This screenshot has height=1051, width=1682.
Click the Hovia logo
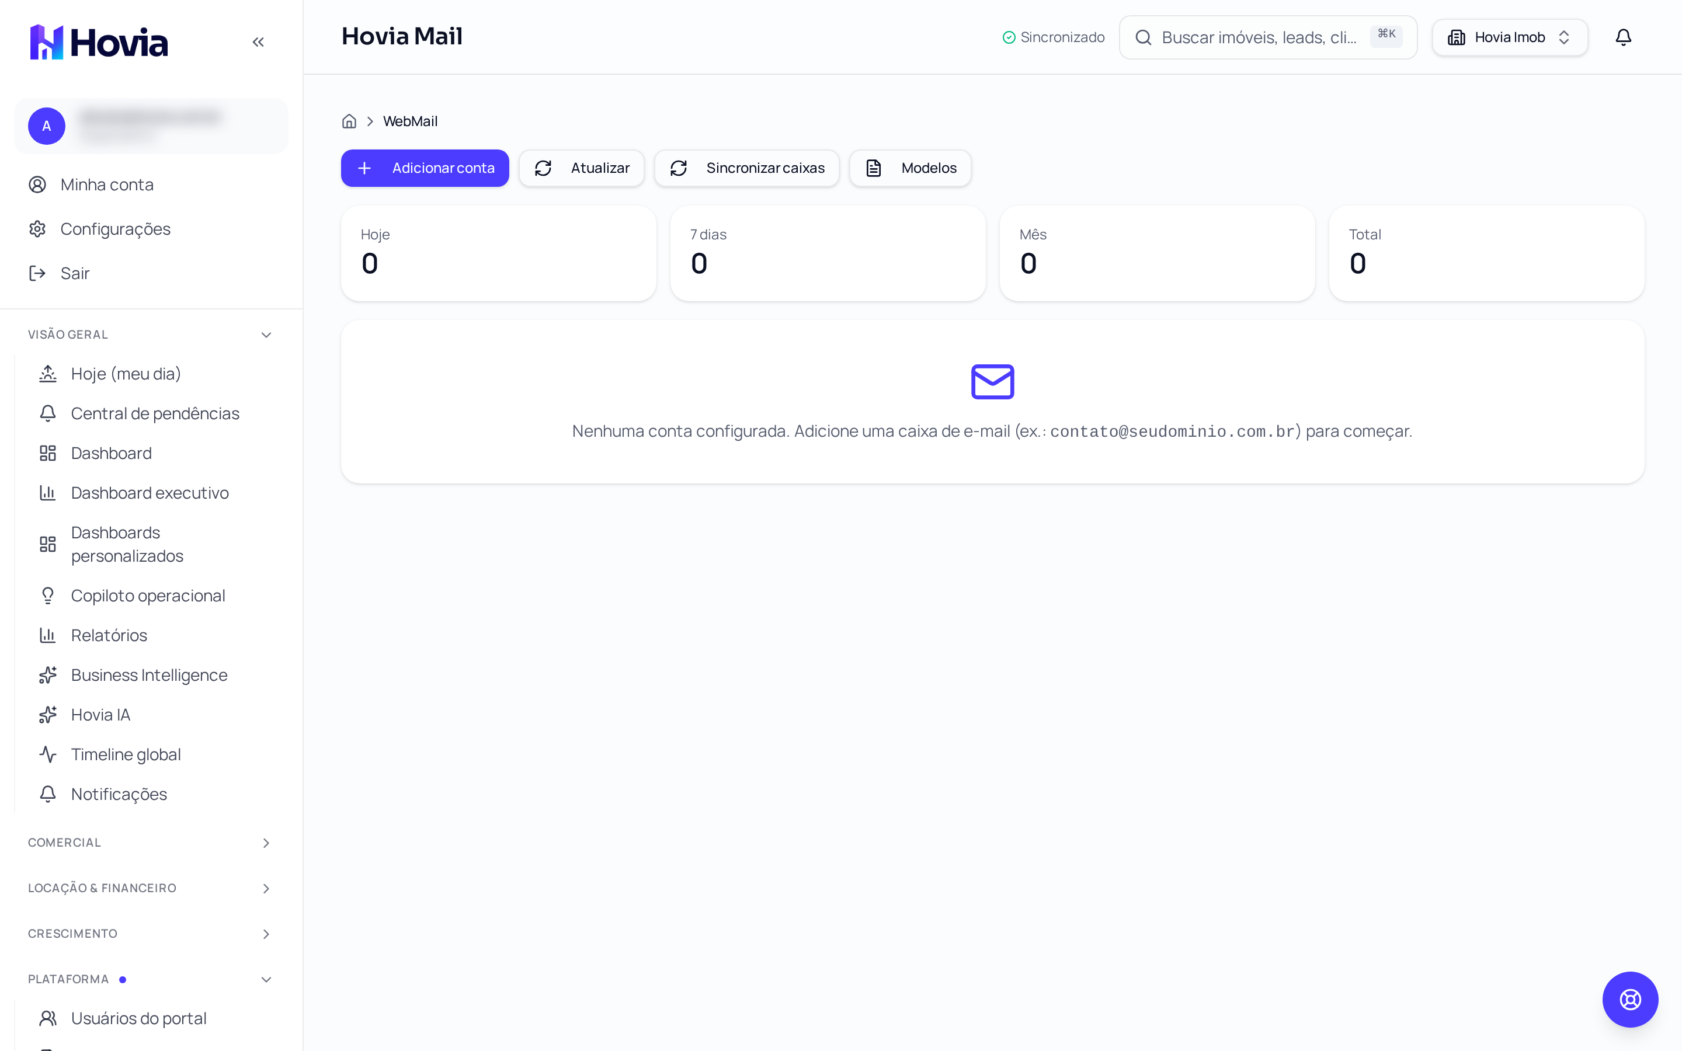pos(99,41)
